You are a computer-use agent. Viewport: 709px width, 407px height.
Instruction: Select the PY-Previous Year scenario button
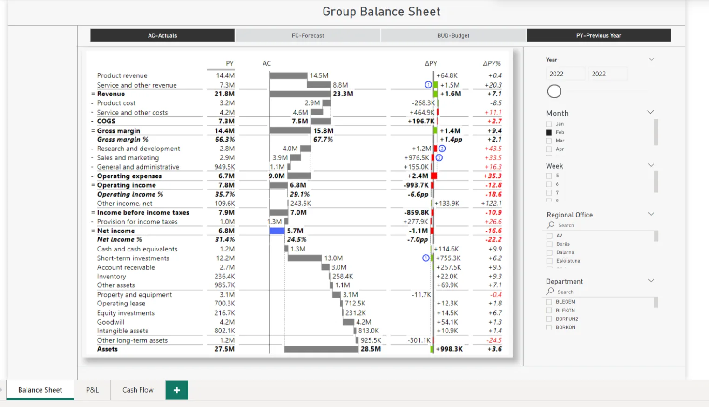point(599,35)
